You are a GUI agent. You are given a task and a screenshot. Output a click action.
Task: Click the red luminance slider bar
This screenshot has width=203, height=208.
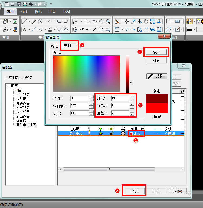pos(127,74)
